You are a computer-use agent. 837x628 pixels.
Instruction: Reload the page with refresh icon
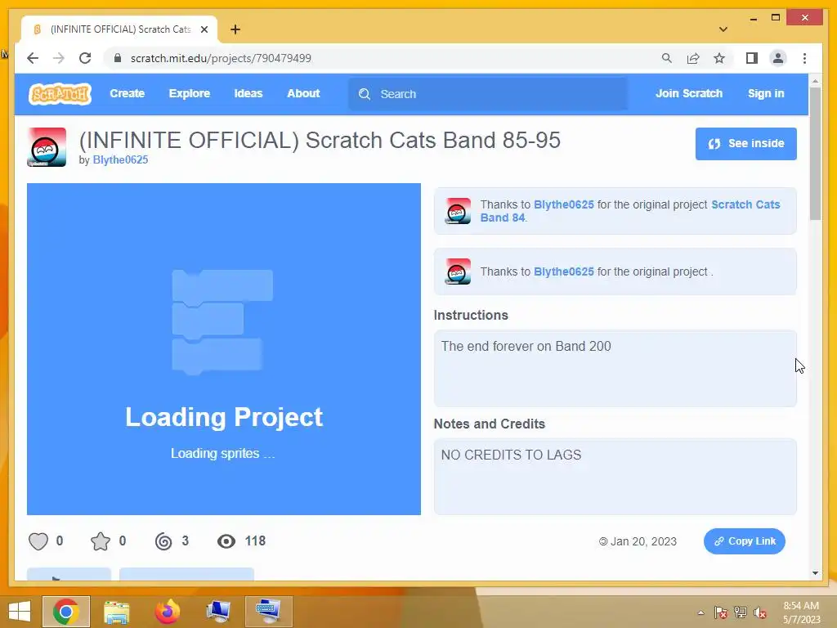click(85, 58)
